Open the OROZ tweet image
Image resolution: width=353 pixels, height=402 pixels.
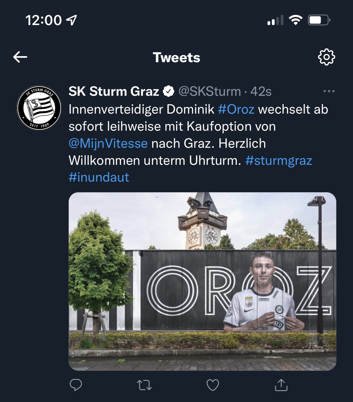coord(202,281)
